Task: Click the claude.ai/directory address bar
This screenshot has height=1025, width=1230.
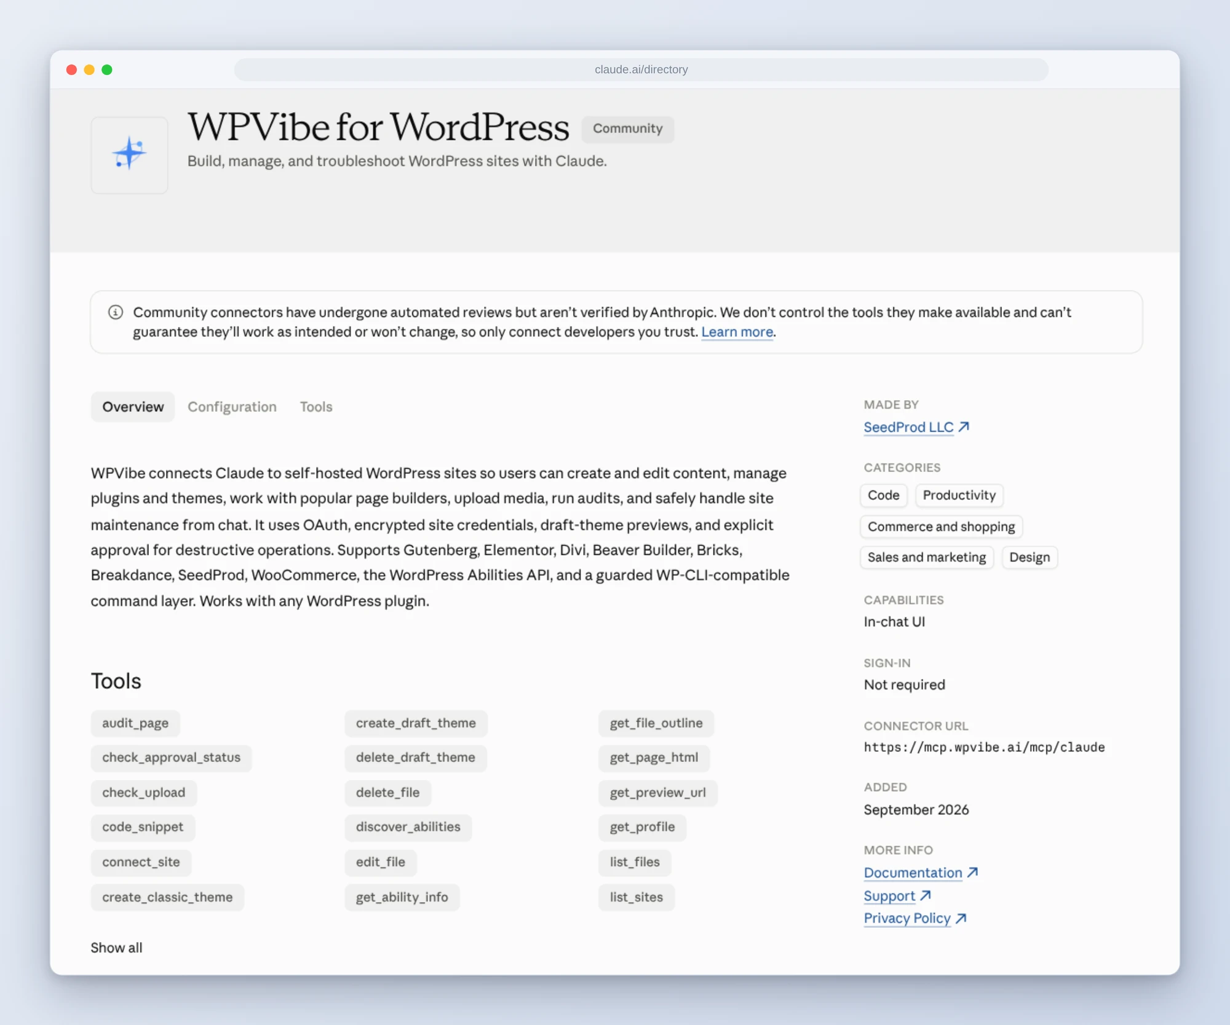Action: point(641,69)
